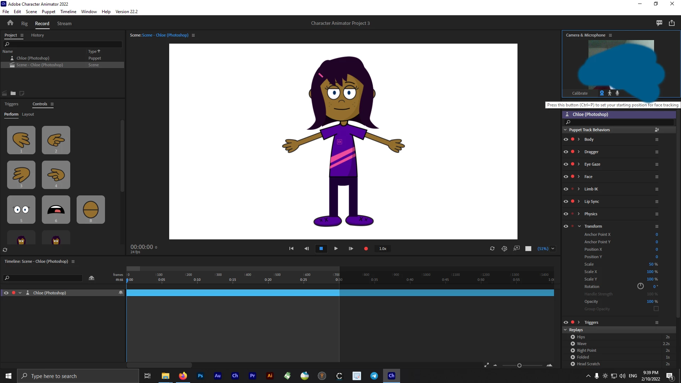Image resolution: width=681 pixels, height=383 pixels.
Task: Open the Puppet menu
Action: click(48, 11)
